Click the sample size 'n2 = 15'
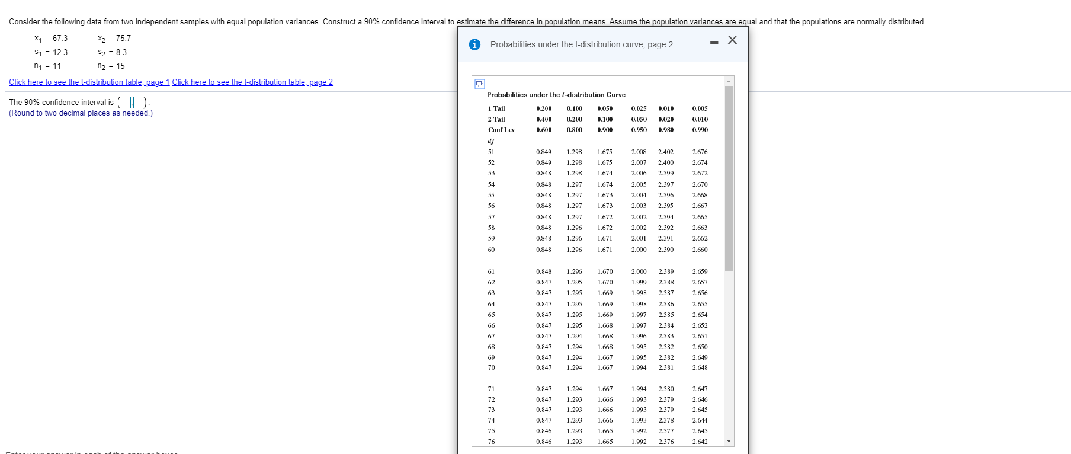The image size is (1071, 454). point(111,66)
